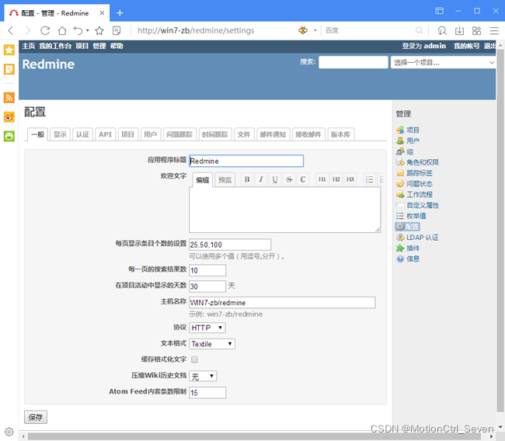Toggle the 缓存格式化文字 checkbox
Screen dimensions: 505x441
click(194, 359)
